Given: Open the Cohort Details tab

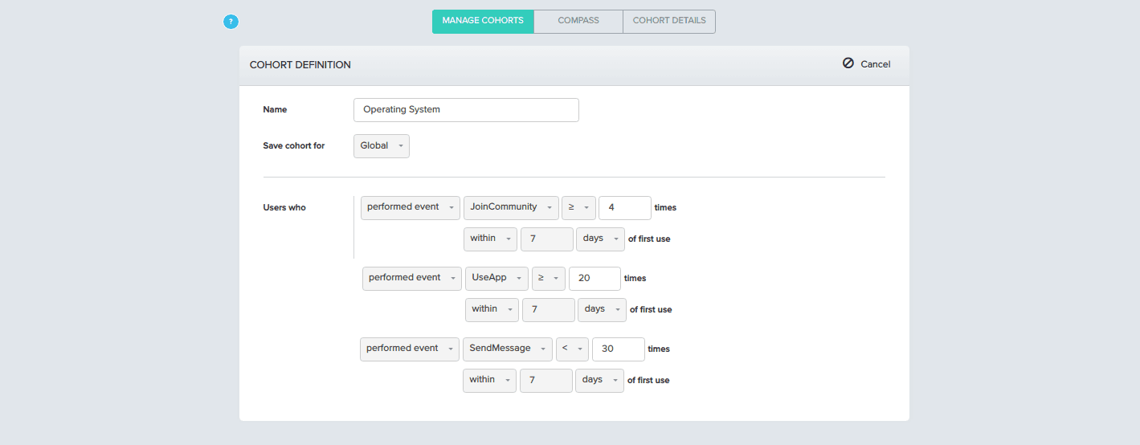Looking at the screenshot, I should (x=668, y=21).
